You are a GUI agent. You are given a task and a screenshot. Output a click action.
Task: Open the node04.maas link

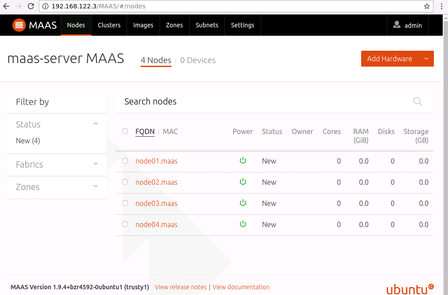pos(156,224)
